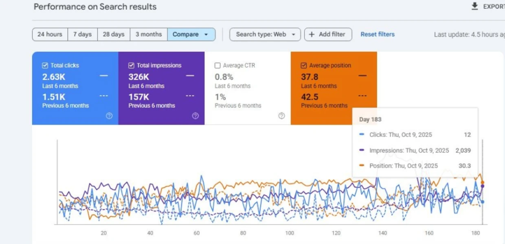Select the Total clicks metric card
The image size is (505, 244).
point(75,88)
